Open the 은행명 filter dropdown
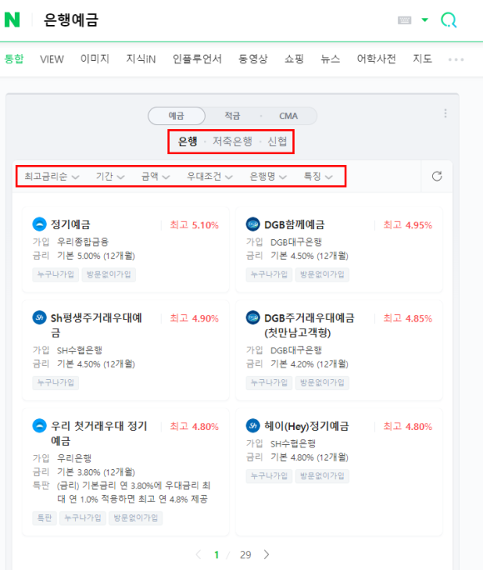Viewport: 483px width, 570px height. pyautogui.click(x=268, y=177)
